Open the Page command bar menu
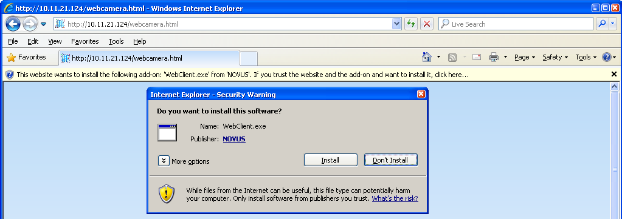The height and width of the screenshot is (219, 622). point(525,58)
